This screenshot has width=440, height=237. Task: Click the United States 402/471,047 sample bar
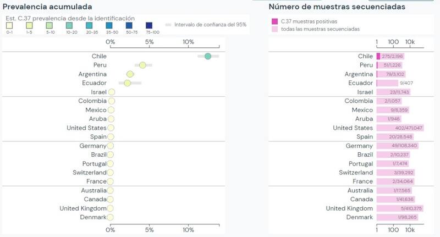pyautogui.click(x=400, y=128)
